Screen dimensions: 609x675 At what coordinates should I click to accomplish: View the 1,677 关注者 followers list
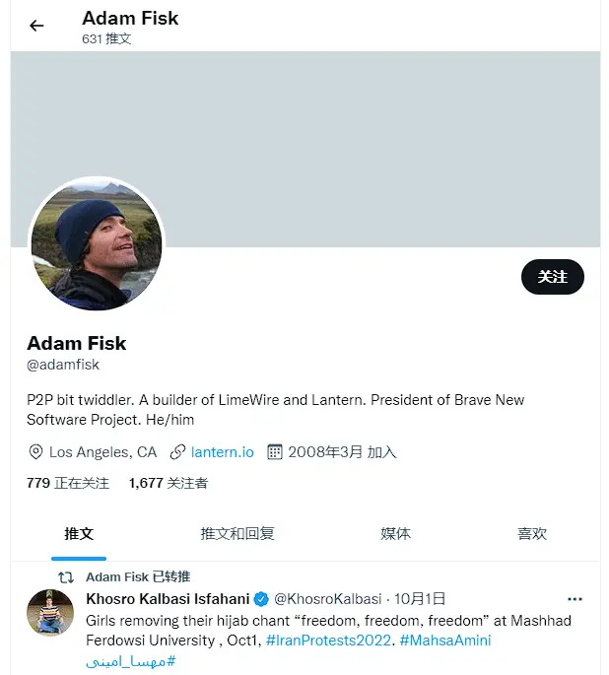coord(168,483)
